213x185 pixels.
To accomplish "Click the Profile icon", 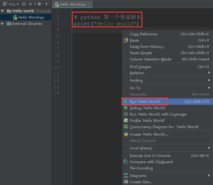I will pos(126,120).
